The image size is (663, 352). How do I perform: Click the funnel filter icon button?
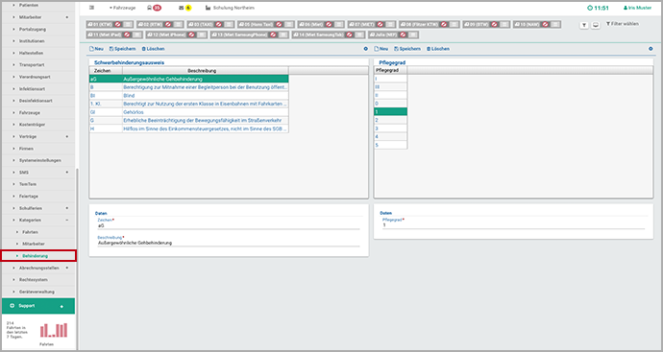[x=584, y=25]
